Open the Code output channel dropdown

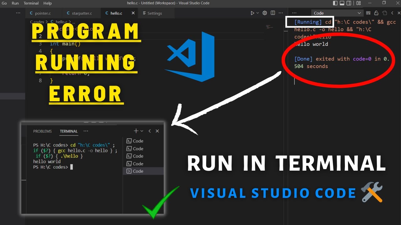pos(337,13)
